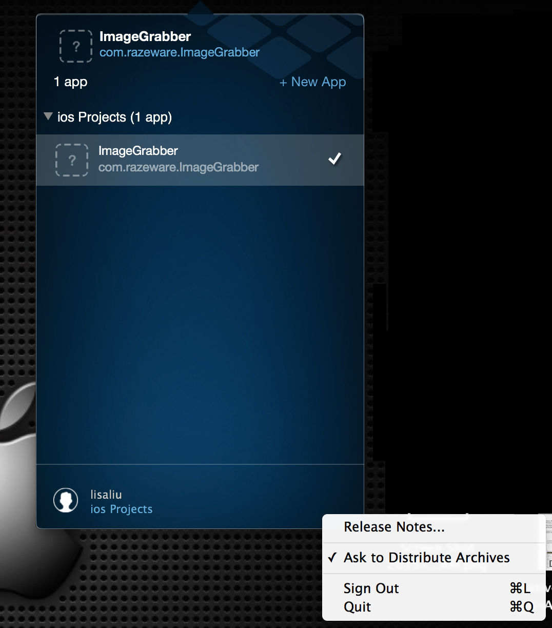The height and width of the screenshot is (628, 552).
Task: Select ImageGrabber app row in list
Action: (x=200, y=160)
